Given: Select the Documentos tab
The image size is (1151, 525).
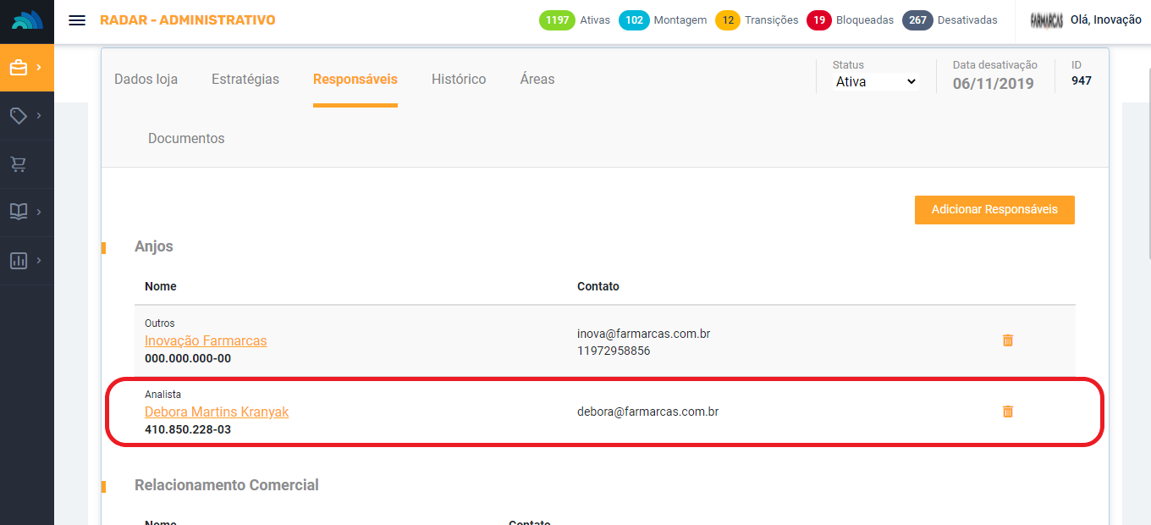Looking at the screenshot, I should click(186, 138).
